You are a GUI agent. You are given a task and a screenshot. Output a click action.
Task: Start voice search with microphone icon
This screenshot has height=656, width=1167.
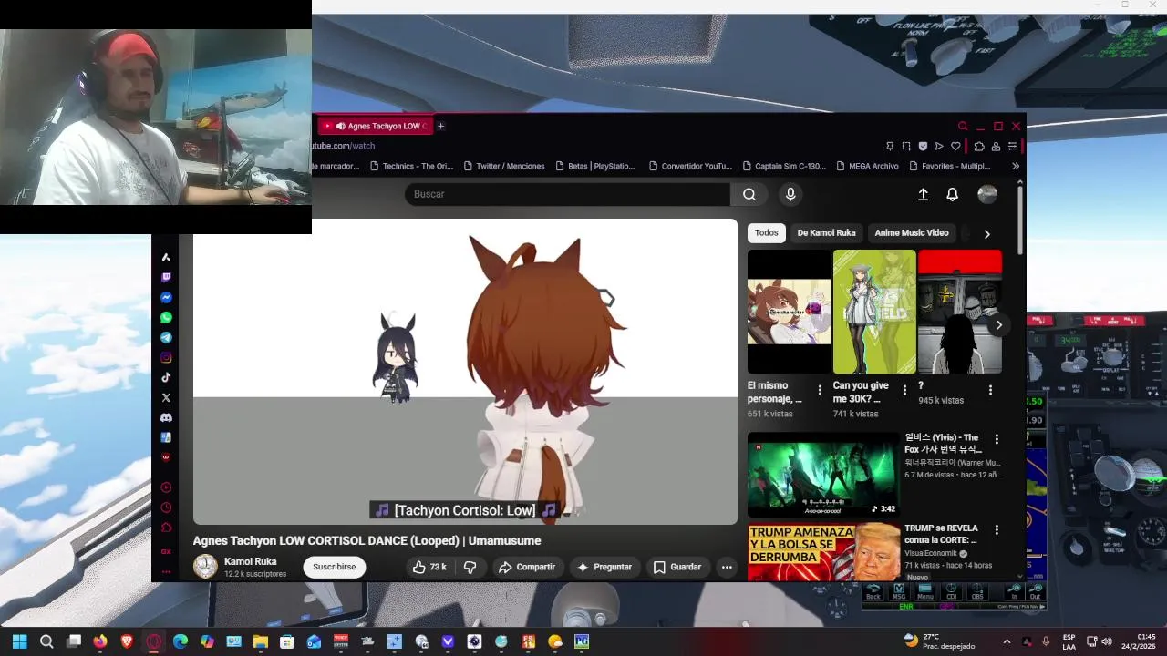(790, 194)
